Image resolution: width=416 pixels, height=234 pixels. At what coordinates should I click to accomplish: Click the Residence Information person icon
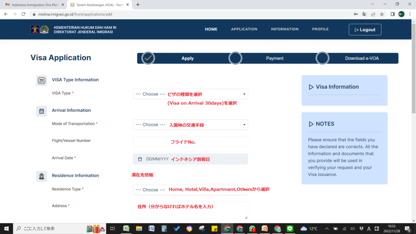[x=41, y=176]
